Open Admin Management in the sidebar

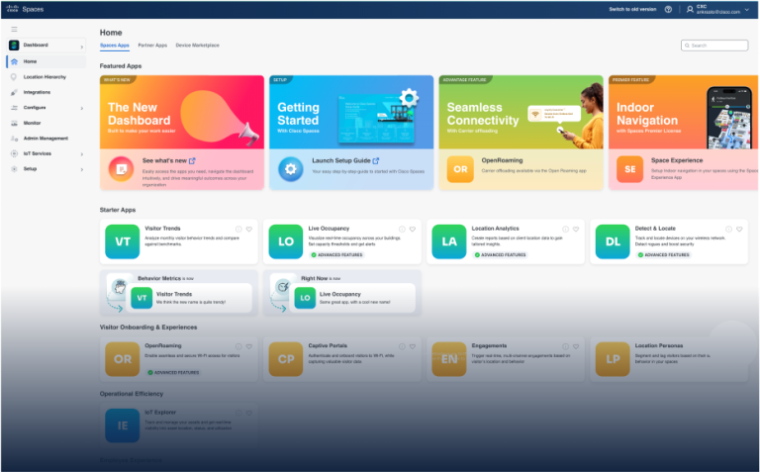pos(47,139)
